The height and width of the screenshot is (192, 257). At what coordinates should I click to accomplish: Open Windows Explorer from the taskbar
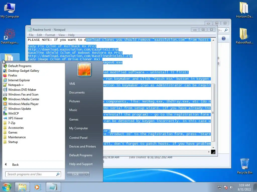[x=22, y=187]
